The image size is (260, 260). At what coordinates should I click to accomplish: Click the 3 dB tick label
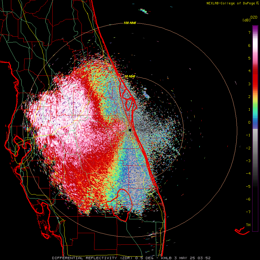click(249, 84)
